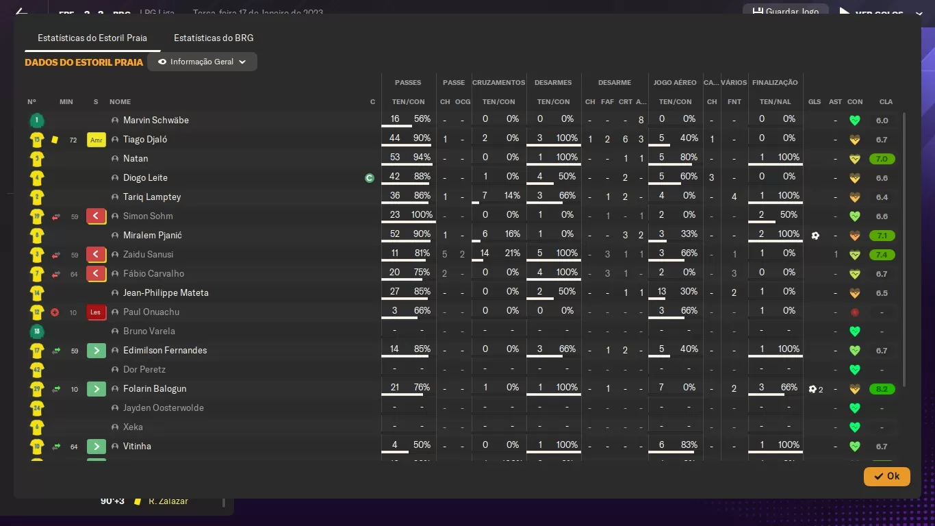Sort by the Nº shirt number header
Screen dimensions: 935x526
[31, 102]
